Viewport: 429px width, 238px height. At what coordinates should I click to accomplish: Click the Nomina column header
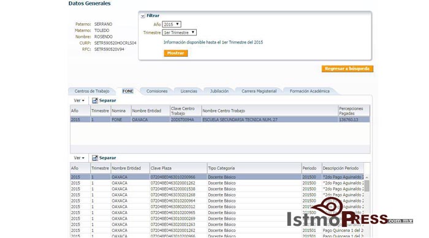click(121, 111)
